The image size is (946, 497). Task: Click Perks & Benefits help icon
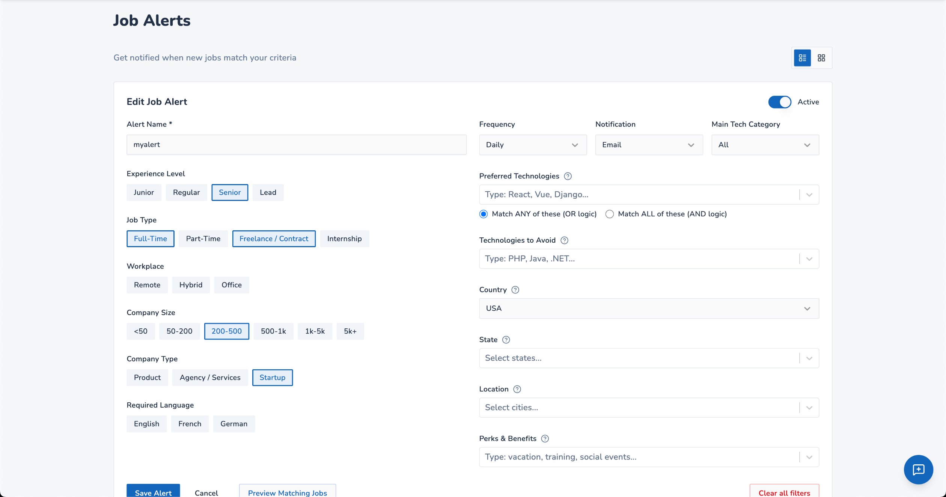pyautogui.click(x=545, y=439)
